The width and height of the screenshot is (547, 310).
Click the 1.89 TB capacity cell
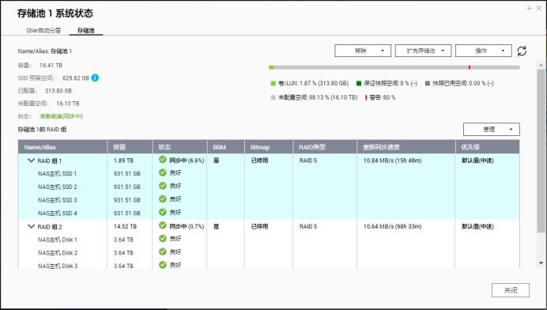point(123,161)
